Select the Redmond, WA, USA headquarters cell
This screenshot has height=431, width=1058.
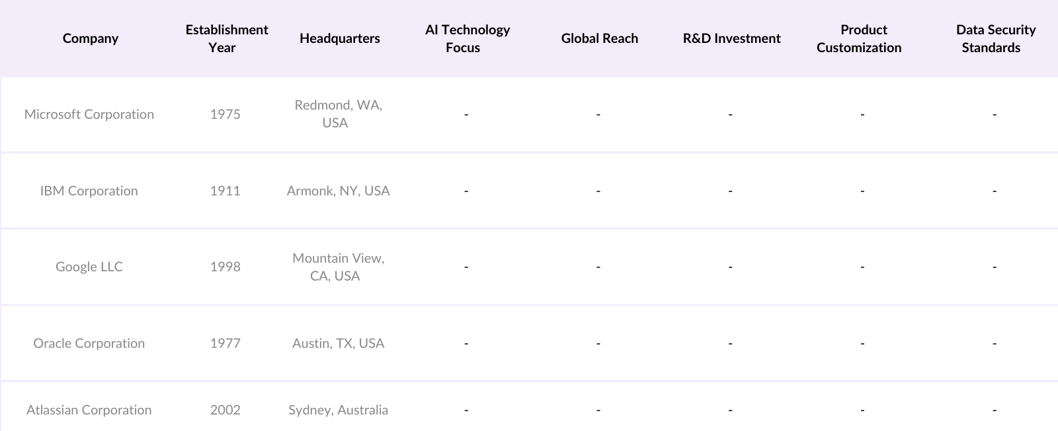(x=338, y=114)
